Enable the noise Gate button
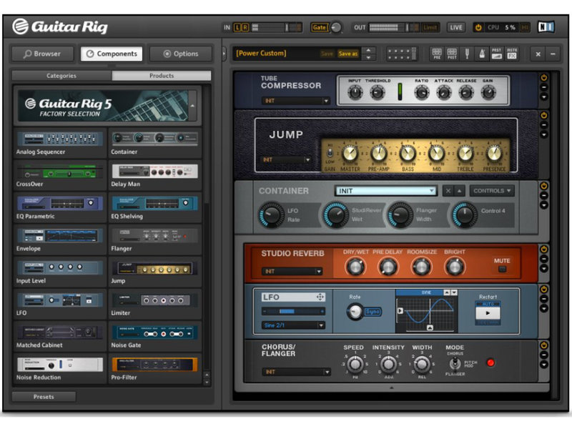 click(319, 27)
